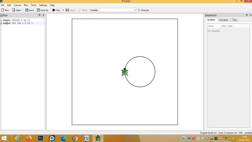Viewport: 252px width, 142px height.
Task: Switch to the Functions tab
Action: (224, 20)
